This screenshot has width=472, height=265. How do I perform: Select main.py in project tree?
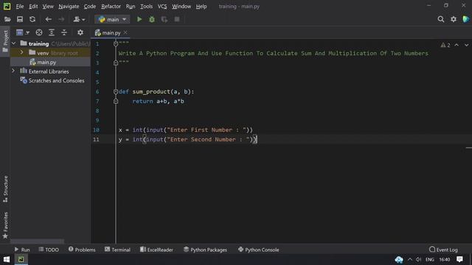(x=46, y=62)
